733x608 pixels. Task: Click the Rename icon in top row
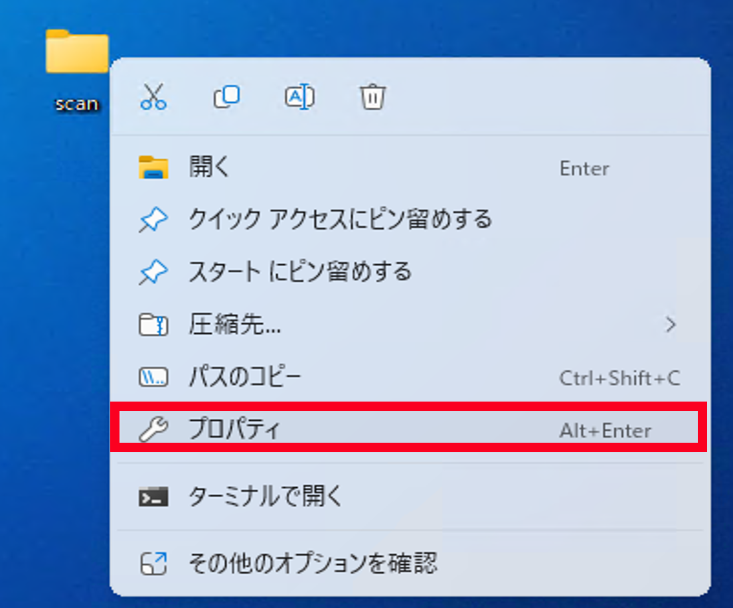tap(299, 97)
